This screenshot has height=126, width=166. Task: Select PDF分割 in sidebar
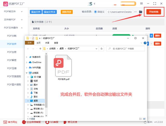[x=12, y=36]
